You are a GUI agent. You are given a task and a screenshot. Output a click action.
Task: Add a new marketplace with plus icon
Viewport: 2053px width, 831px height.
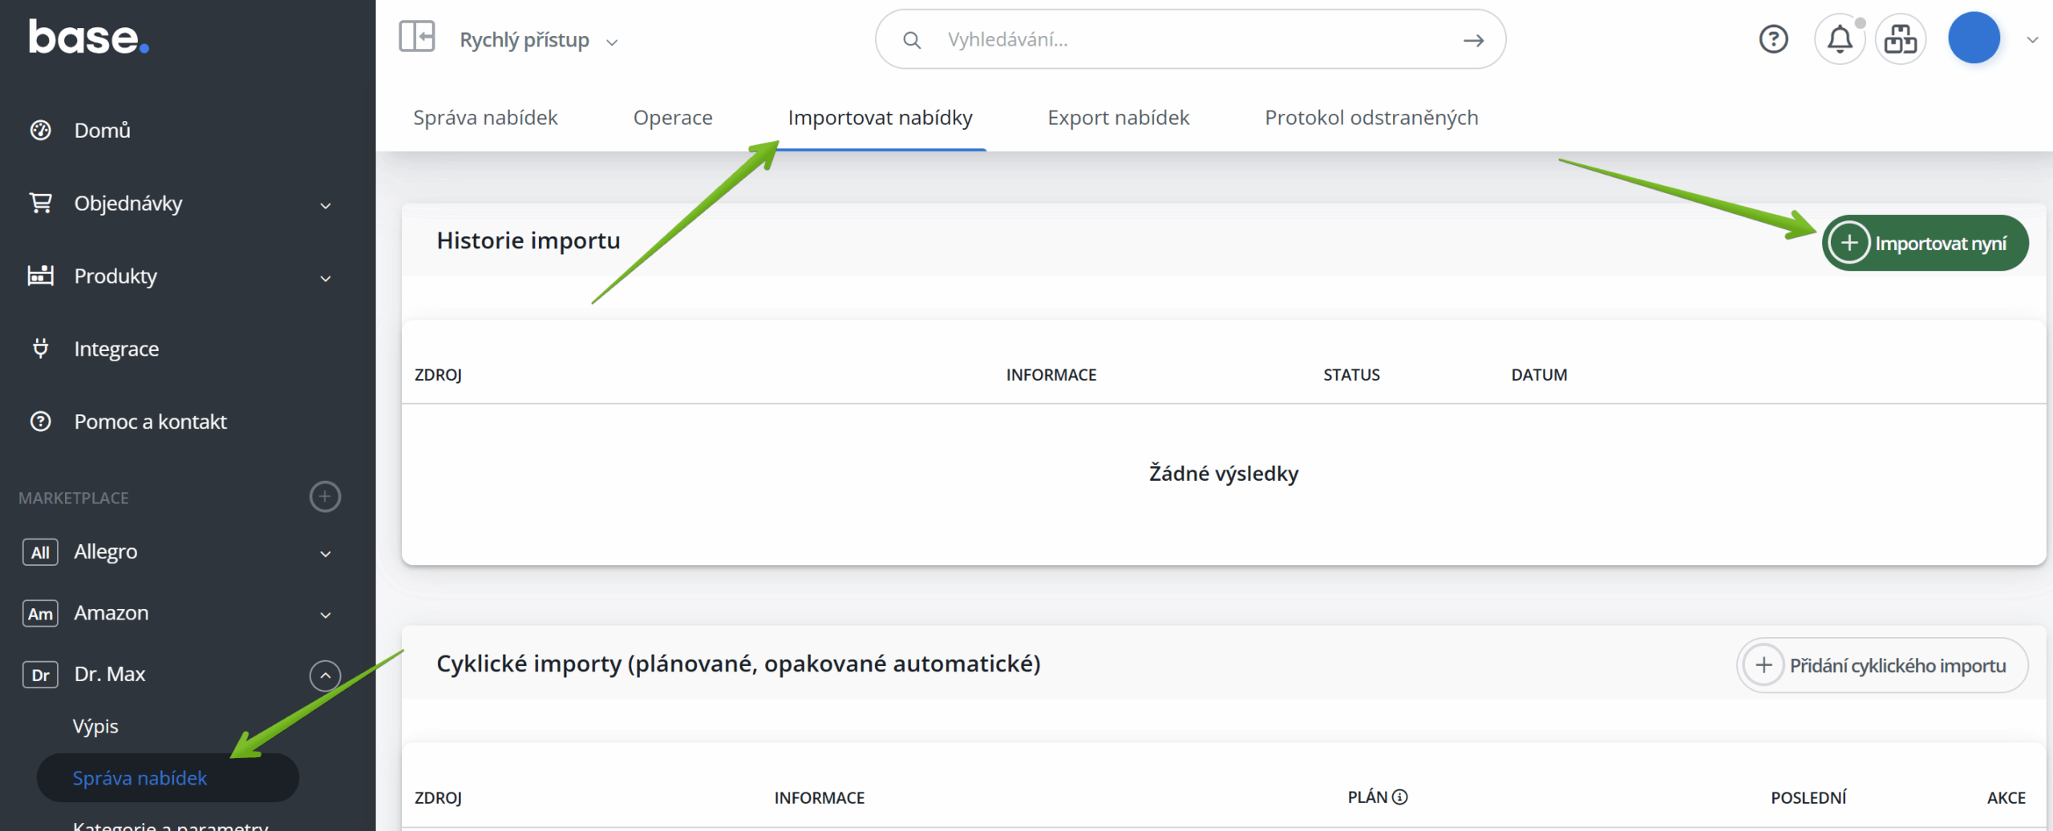(x=325, y=497)
